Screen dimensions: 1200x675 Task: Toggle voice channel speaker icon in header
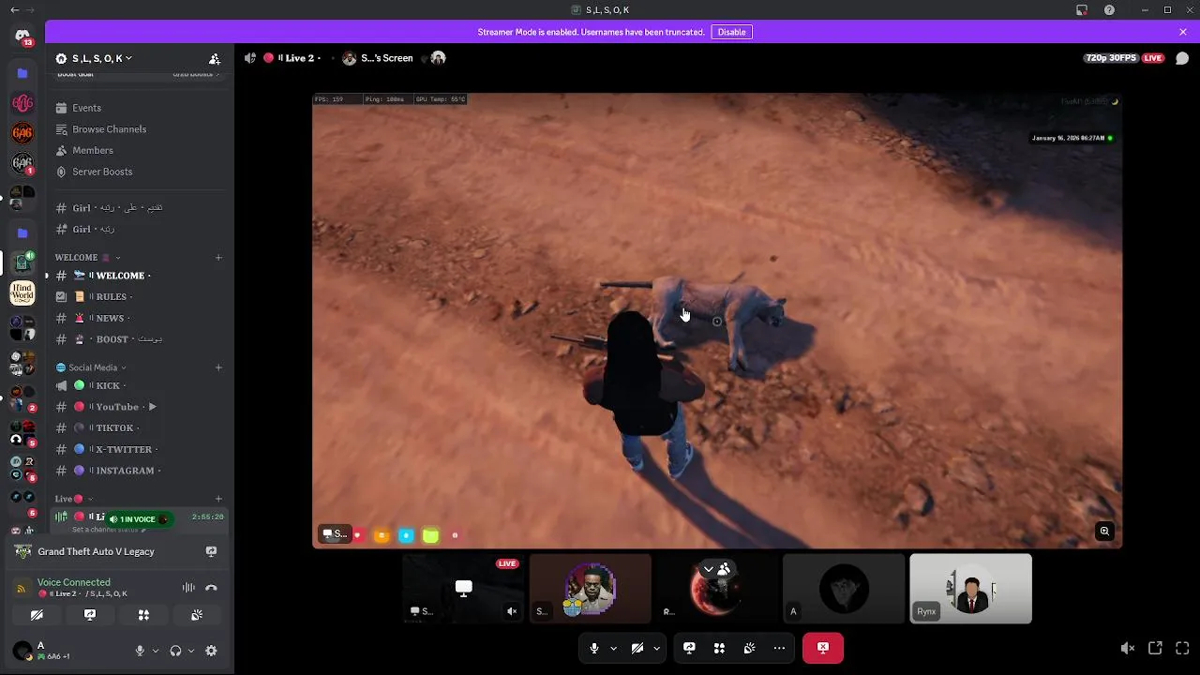[249, 58]
